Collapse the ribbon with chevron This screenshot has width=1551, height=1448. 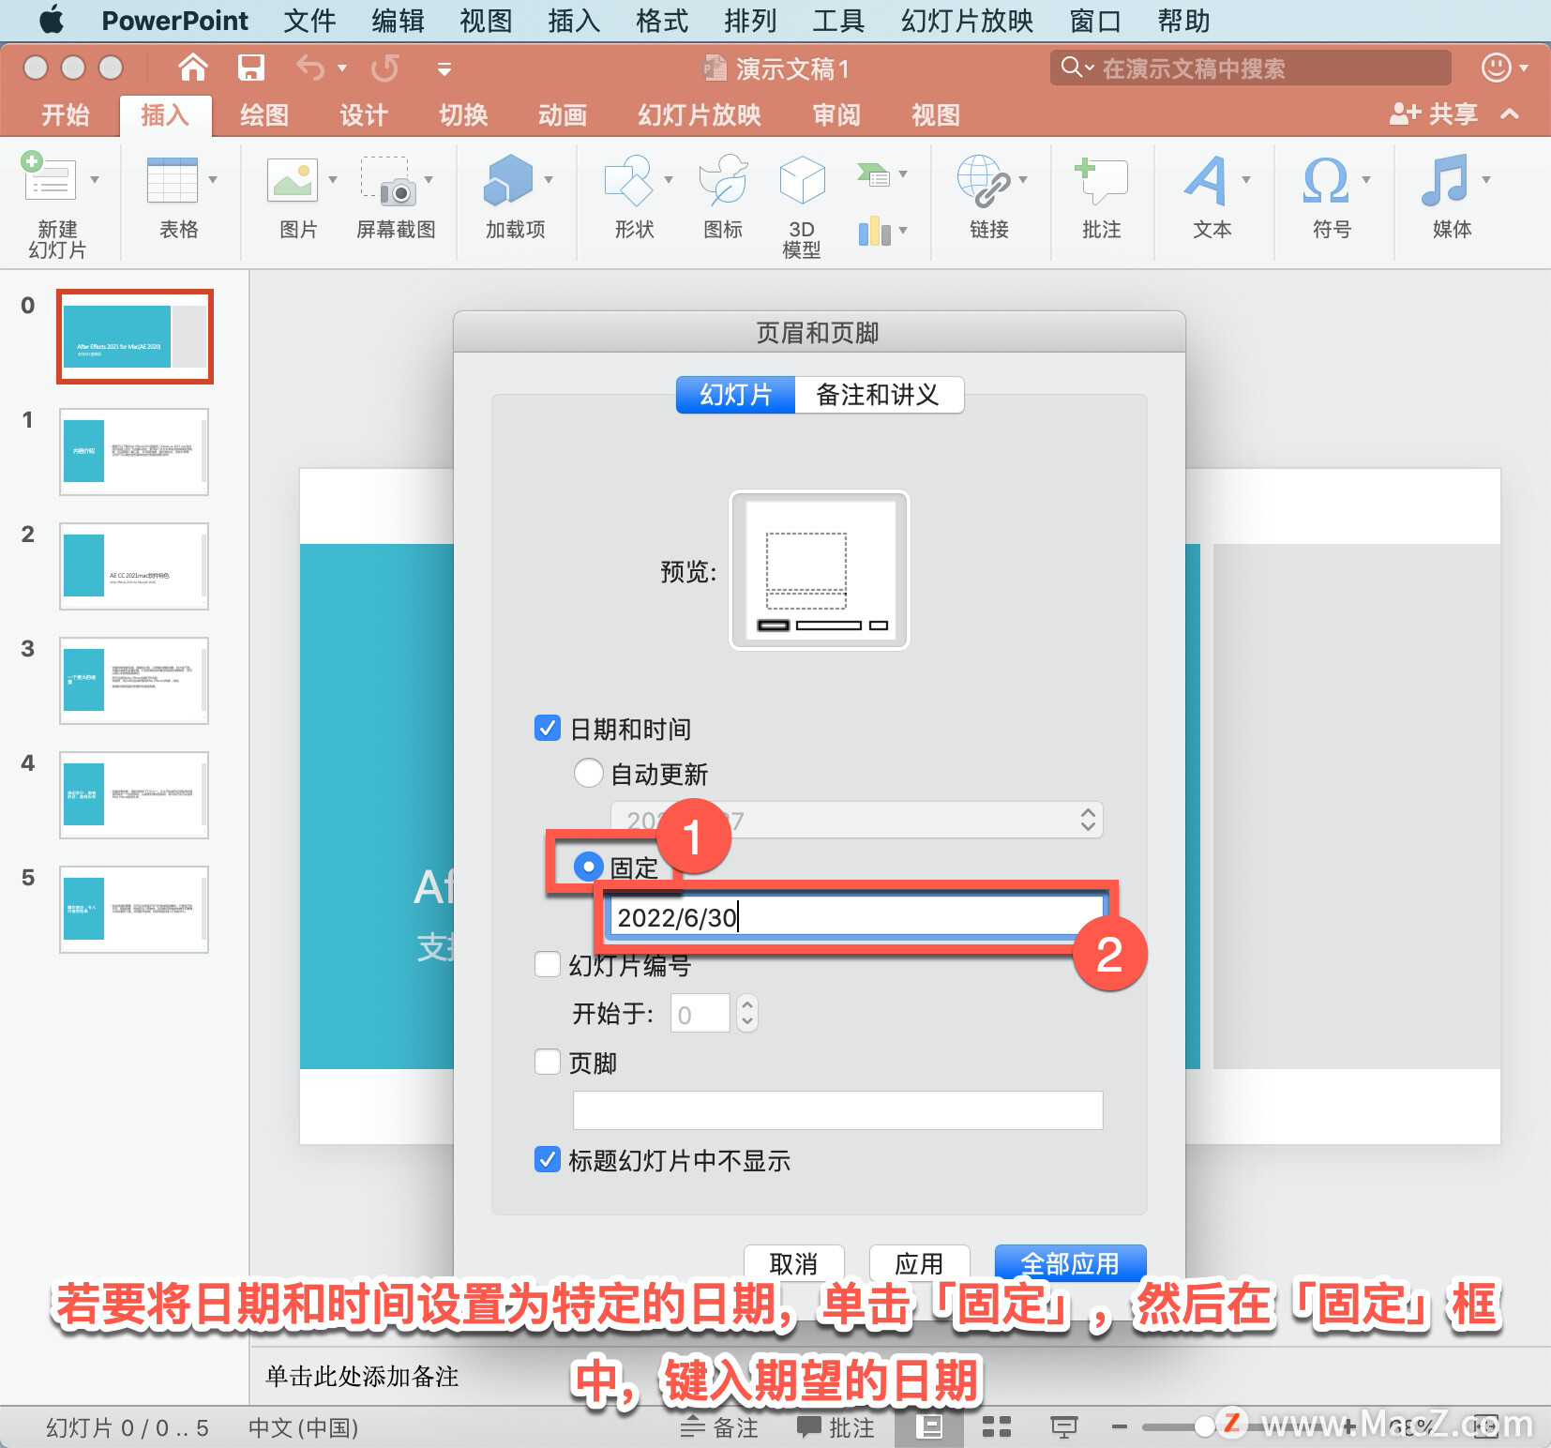point(1510,113)
